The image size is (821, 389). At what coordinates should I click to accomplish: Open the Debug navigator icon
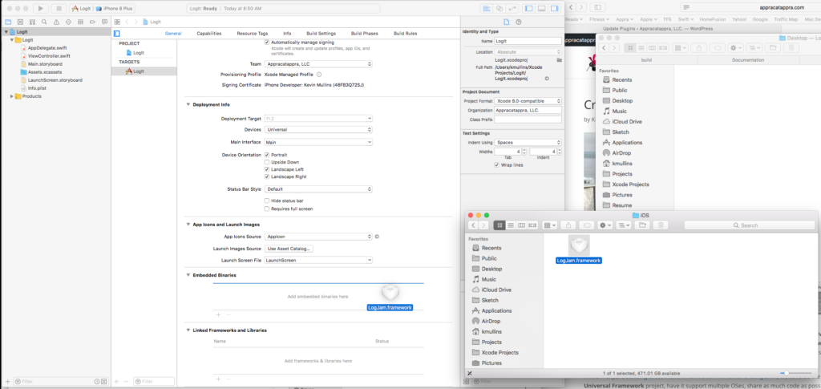tap(80, 22)
